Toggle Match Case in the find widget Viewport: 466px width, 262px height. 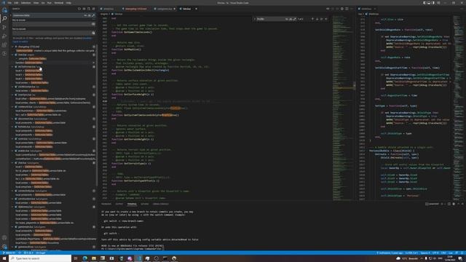286,19
